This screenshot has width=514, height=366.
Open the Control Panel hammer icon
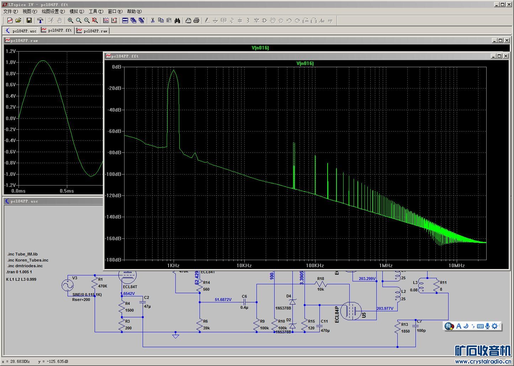(x=40, y=21)
